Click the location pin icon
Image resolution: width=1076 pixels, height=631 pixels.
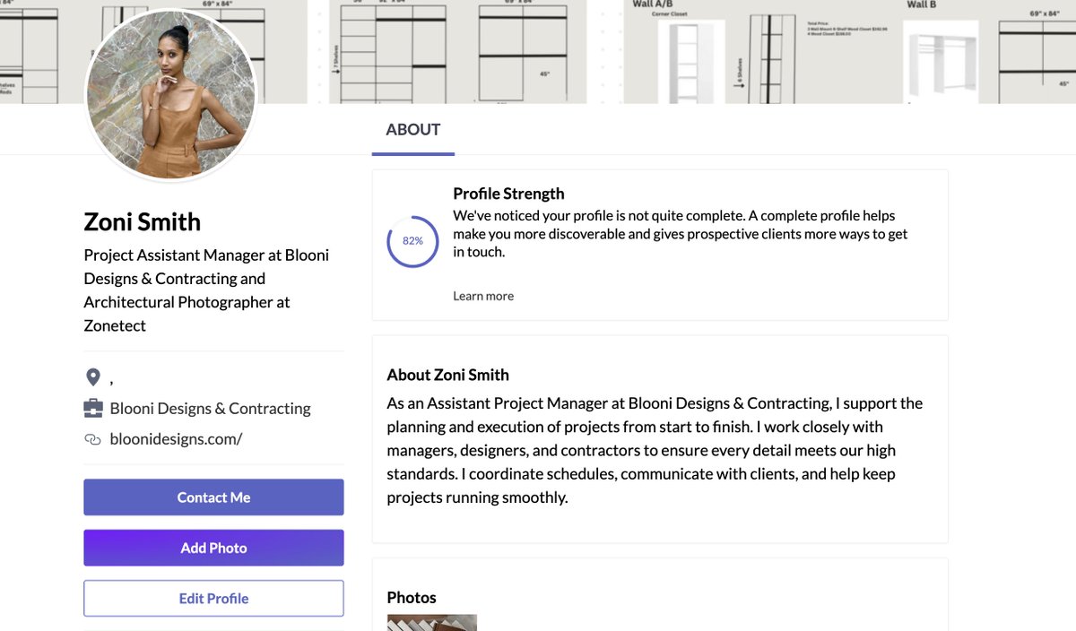click(x=92, y=376)
